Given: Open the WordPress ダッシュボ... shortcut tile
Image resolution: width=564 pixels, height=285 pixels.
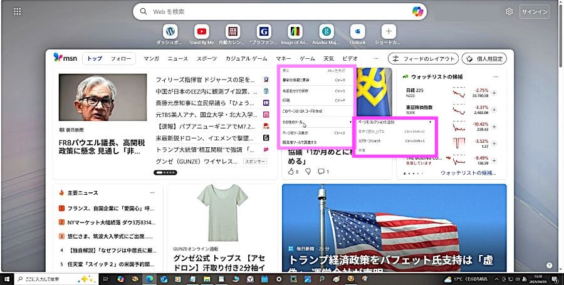Looking at the screenshot, I should 170,31.
